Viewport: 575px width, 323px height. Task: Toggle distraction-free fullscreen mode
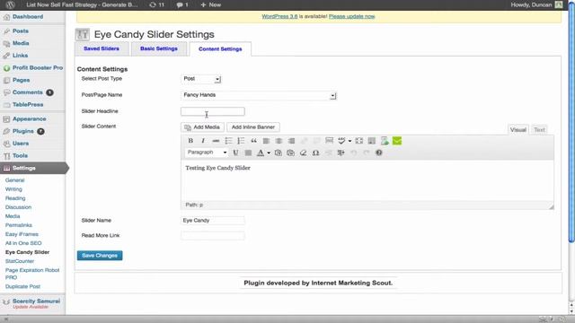pyautogui.click(x=359, y=141)
